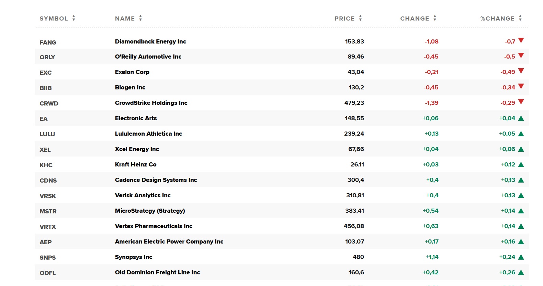543x286 pixels.
Task: Click the green up arrow for VRSK
Action: coord(521,196)
